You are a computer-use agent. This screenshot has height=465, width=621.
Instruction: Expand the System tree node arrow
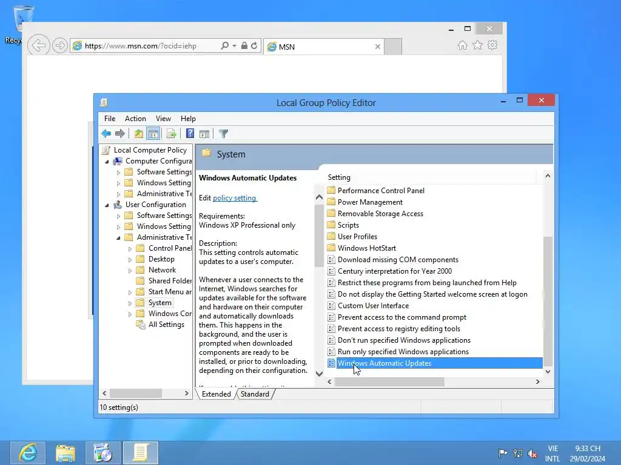click(x=130, y=303)
